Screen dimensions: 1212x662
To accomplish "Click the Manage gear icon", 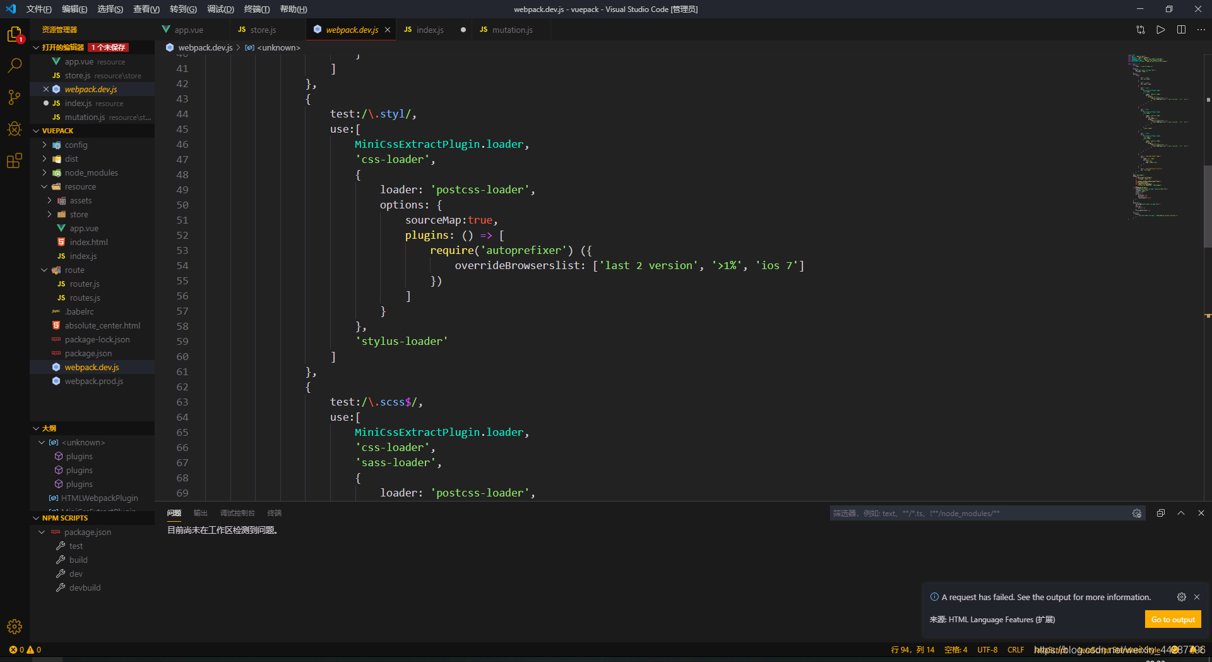I will pyautogui.click(x=15, y=627).
